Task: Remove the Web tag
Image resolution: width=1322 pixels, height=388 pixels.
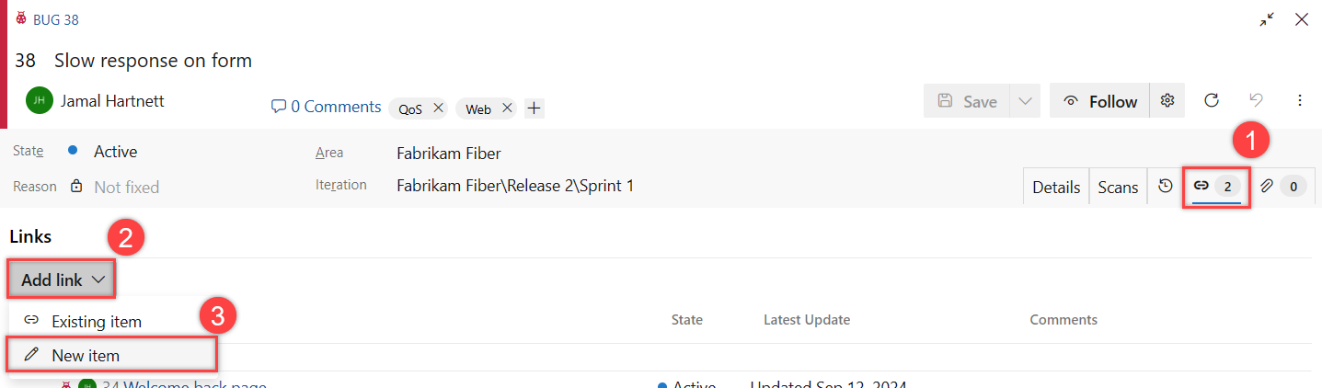Action: [x=506, y=108]
